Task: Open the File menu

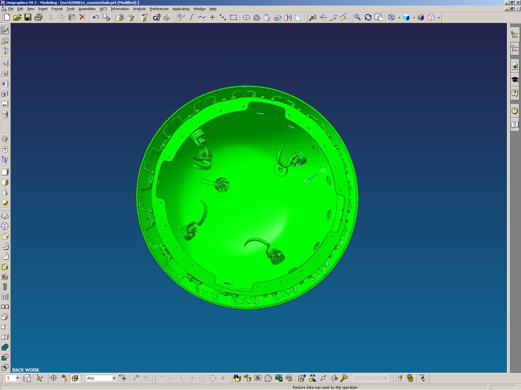Action: click(x=11, y=9)
